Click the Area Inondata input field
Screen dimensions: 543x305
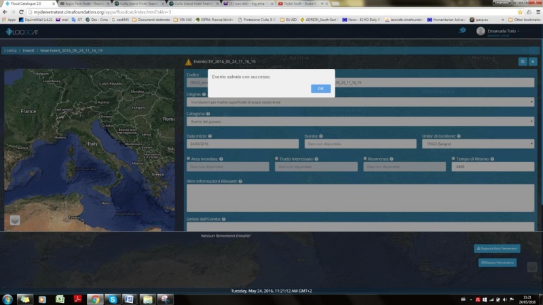pos(228,167)
